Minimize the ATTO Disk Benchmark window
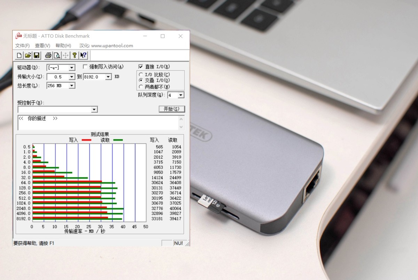The image size is (418, 280). pyautogui.click(x=145, y=36)
